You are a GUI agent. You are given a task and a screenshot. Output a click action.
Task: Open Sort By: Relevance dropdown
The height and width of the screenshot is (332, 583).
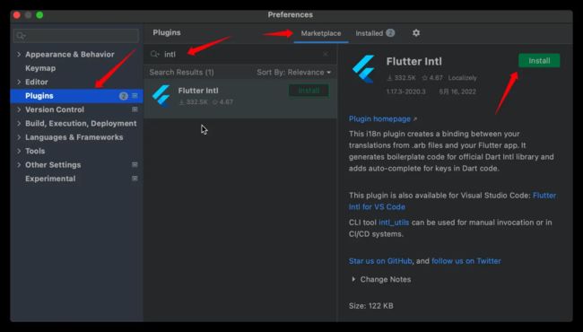[x=293, y=72]
